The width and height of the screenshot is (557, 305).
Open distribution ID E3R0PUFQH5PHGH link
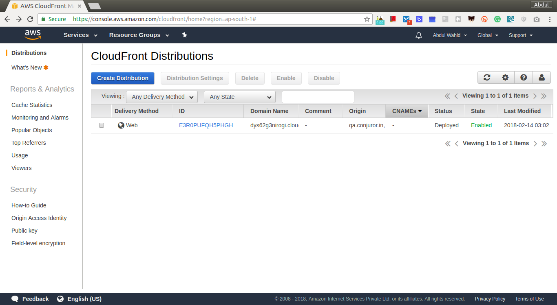click(206, 125)
